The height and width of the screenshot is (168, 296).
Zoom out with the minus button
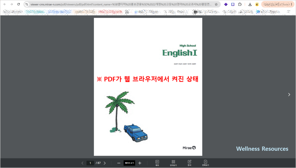click(x=119, y=163)
